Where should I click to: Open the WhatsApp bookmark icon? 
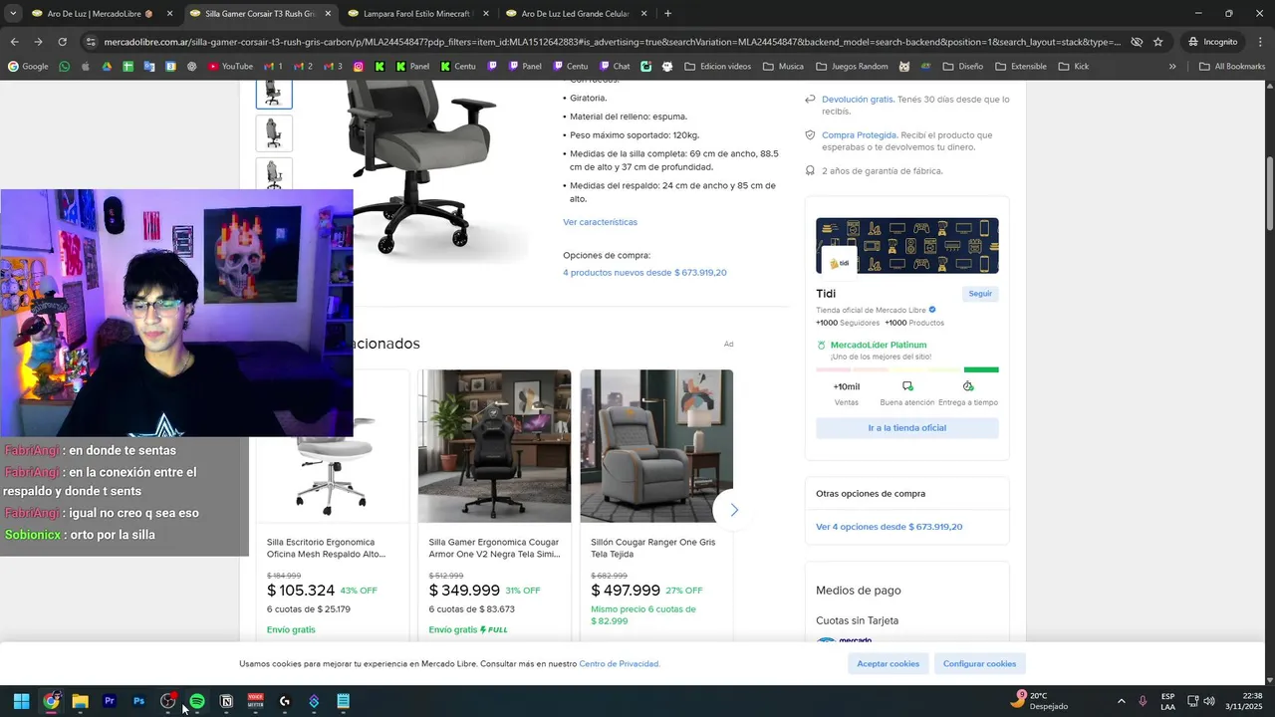coord(65,67)
